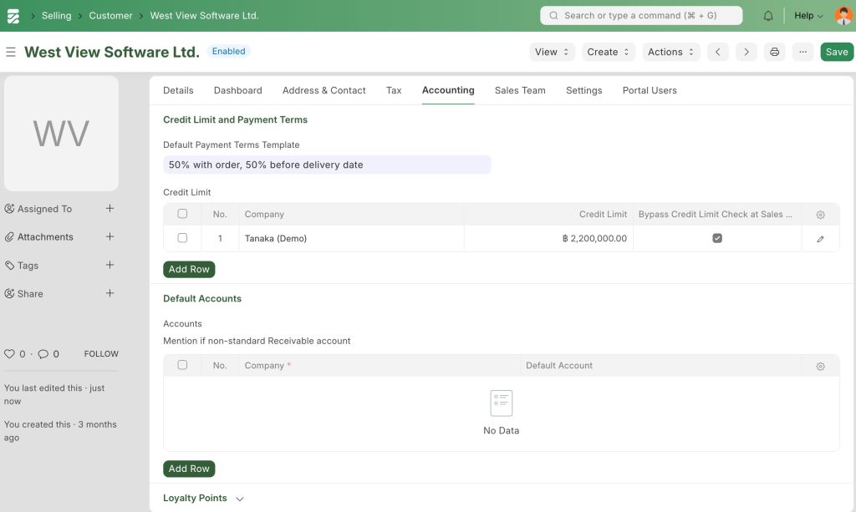Open the Tax tab
Viewport: 856px width, 512px height.
[394, 90]
